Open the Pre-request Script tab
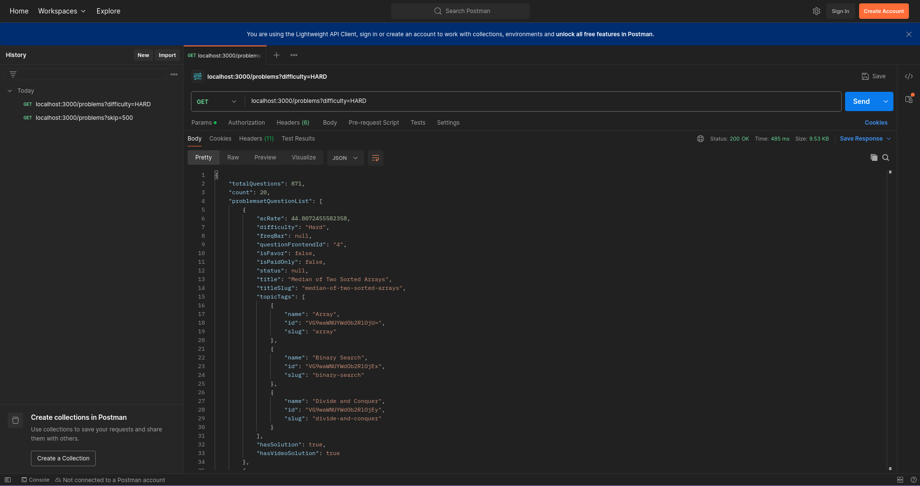The image size is (920, 486). coord(374,123)
